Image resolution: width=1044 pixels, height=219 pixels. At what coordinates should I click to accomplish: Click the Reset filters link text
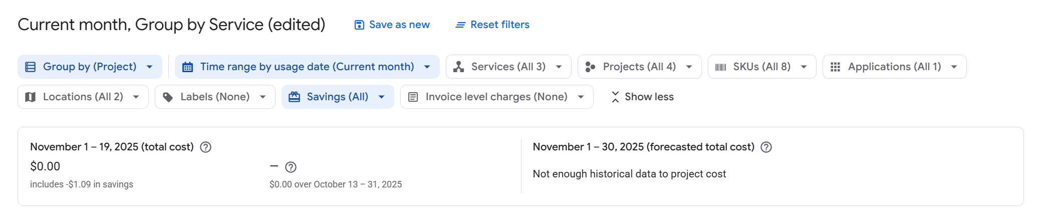[500, 25]
